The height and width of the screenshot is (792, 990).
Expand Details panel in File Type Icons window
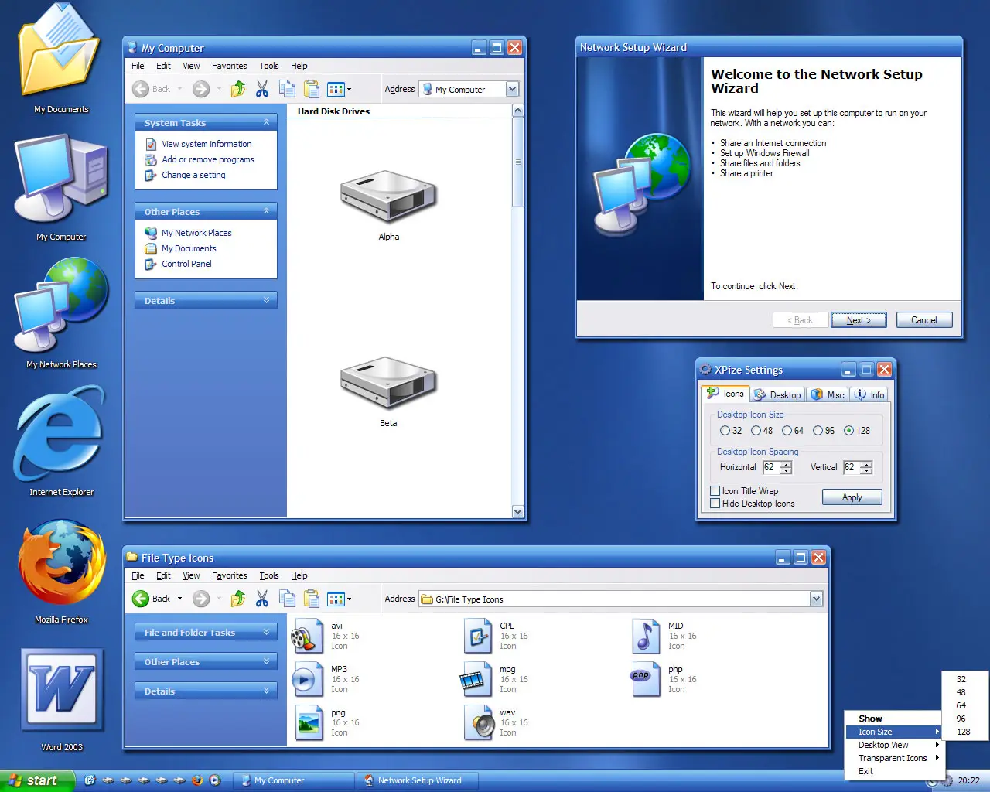pos(266,691)
